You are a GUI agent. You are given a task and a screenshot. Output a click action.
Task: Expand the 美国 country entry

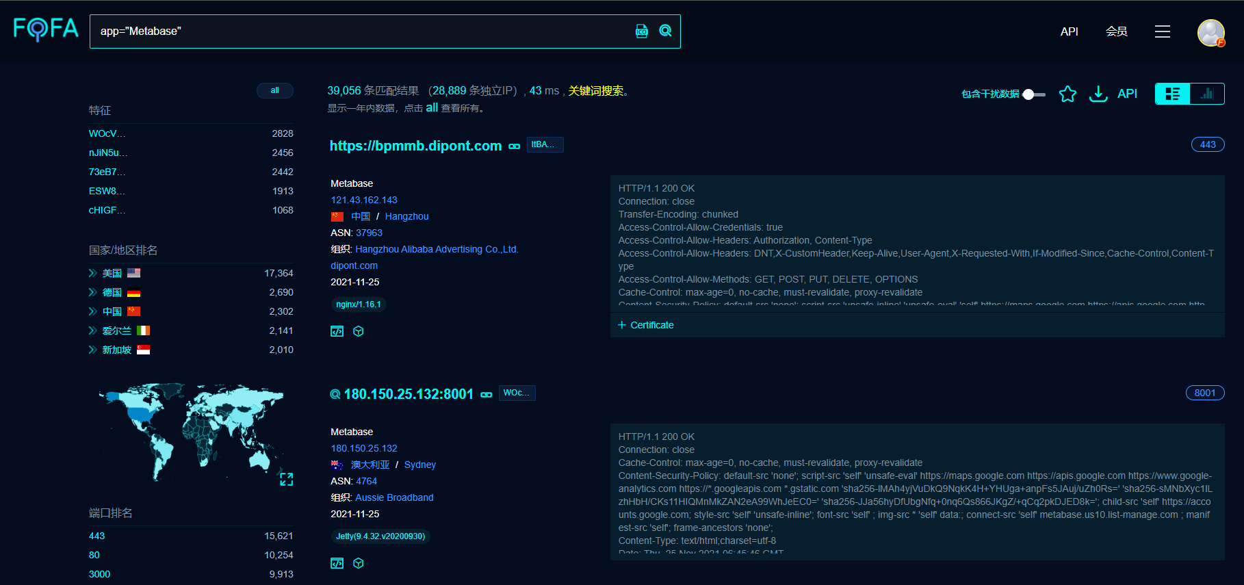click(x=92, y=273)
